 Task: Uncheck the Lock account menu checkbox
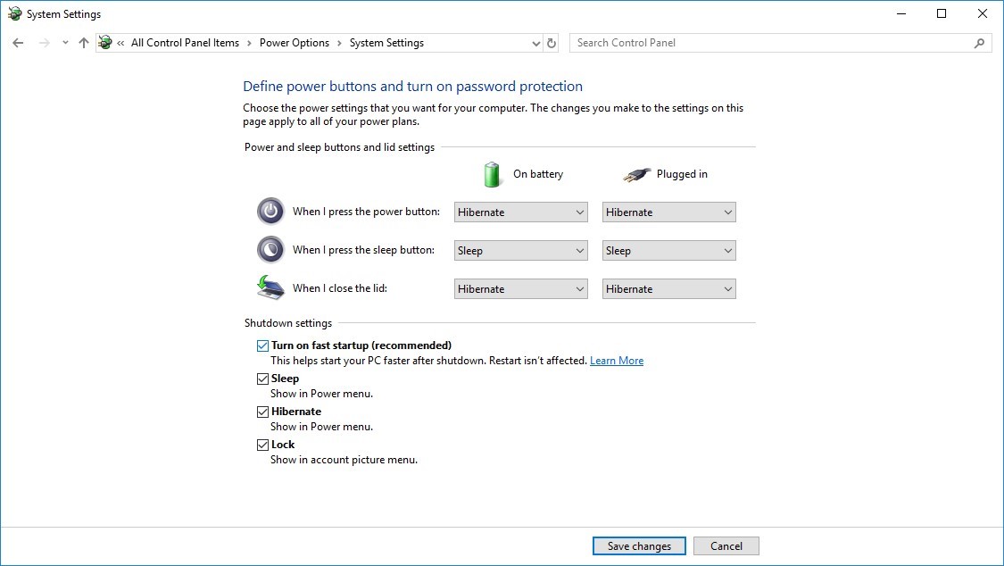(x=262, y=445)
